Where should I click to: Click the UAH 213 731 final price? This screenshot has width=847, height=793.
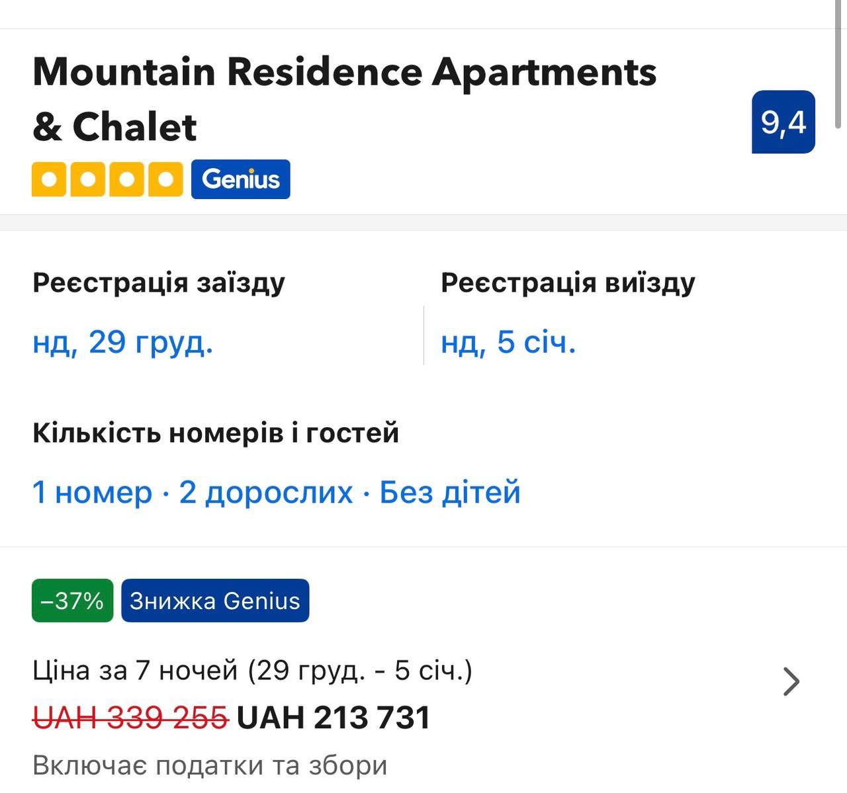(333, 718)
